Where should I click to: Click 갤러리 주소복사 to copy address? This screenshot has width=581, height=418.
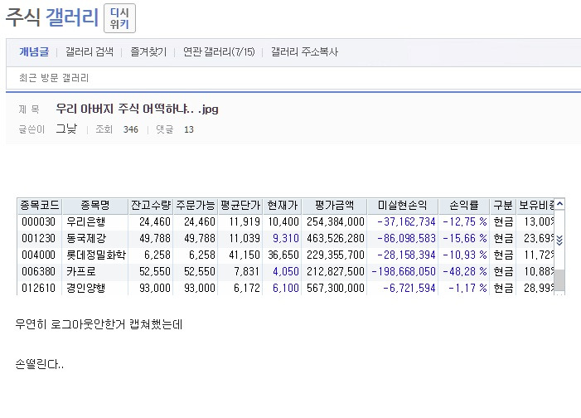click(x=304, y=52)
